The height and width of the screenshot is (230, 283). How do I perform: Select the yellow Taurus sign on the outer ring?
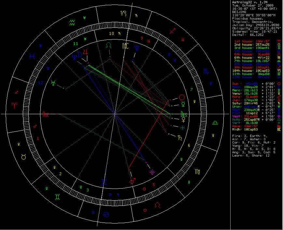pos(24,157)
